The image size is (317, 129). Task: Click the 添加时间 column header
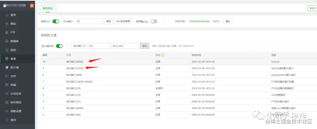[196, 55]
